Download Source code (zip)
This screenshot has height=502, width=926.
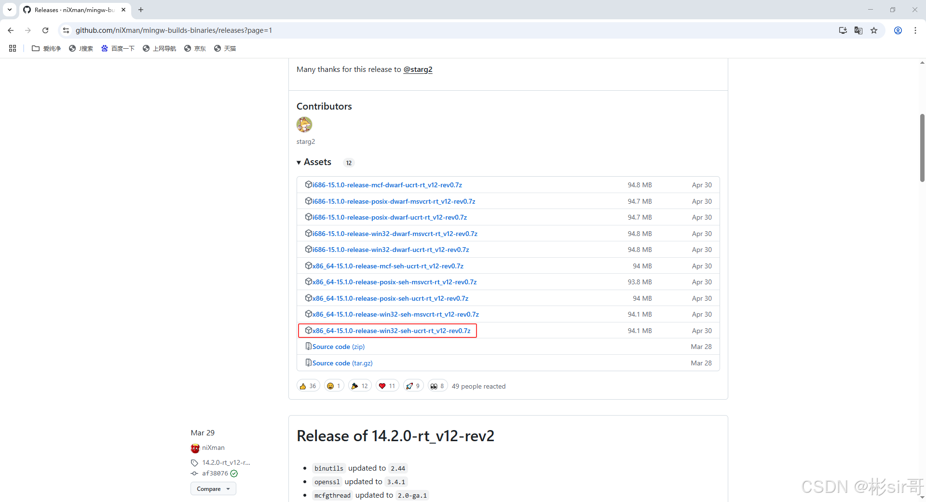coord(339,347)
